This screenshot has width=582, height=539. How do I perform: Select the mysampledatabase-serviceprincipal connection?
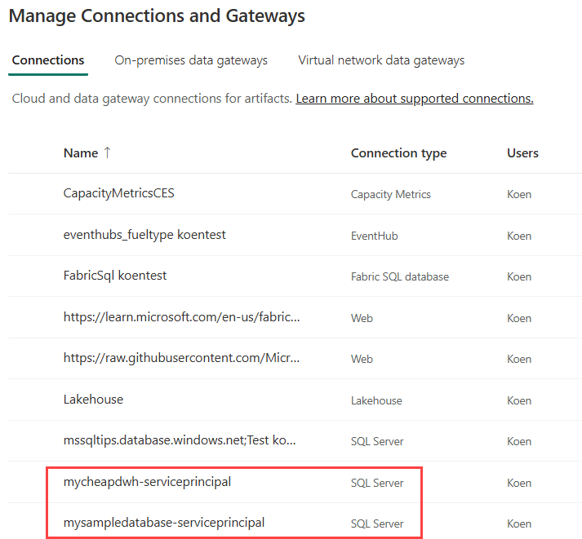(164, 523)
